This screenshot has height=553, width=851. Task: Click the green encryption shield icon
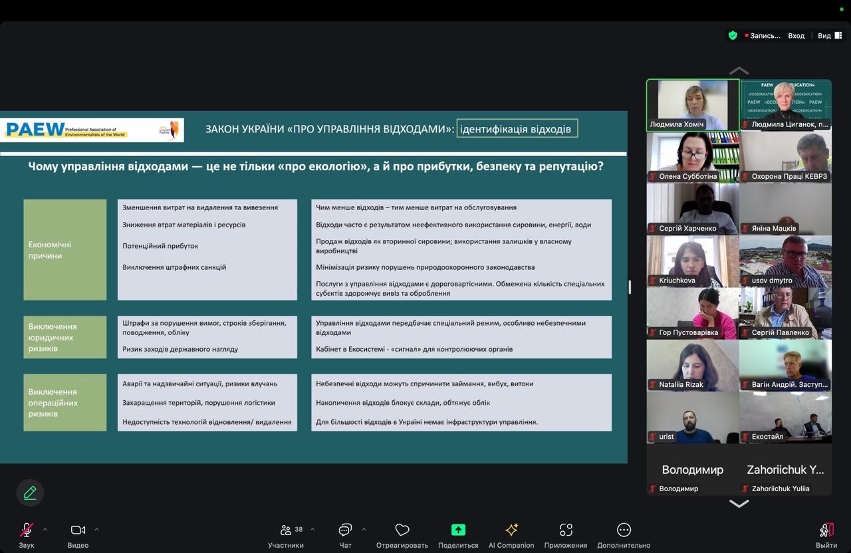pos(733,36)
